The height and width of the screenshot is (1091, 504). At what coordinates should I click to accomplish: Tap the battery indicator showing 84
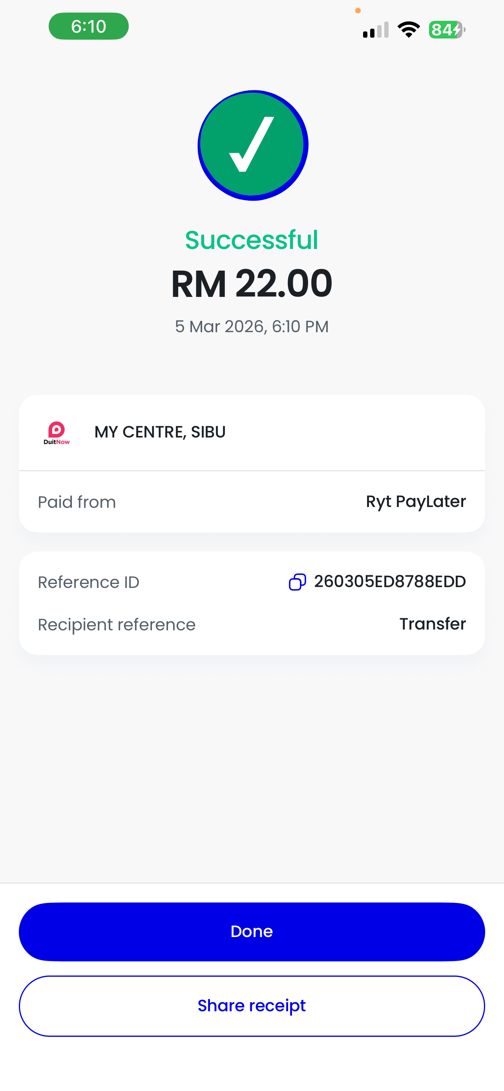click(446, 29)
